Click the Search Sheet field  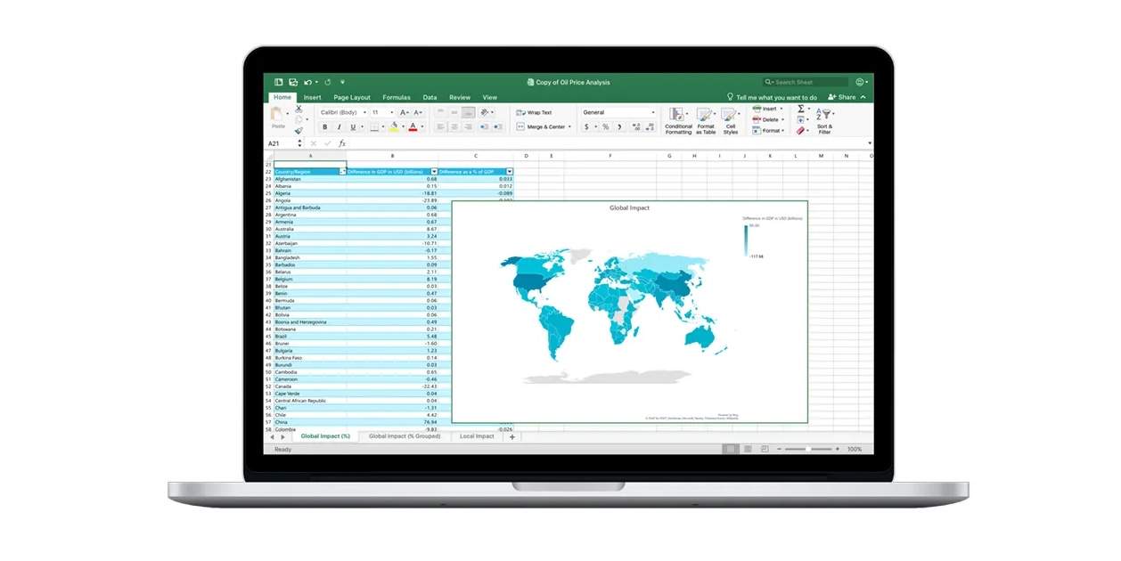[x=806, y=82]
